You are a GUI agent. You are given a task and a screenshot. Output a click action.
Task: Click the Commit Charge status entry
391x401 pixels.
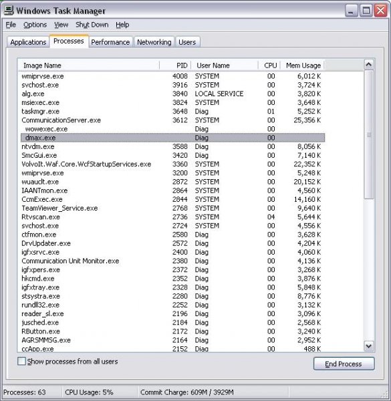point(187,392)
